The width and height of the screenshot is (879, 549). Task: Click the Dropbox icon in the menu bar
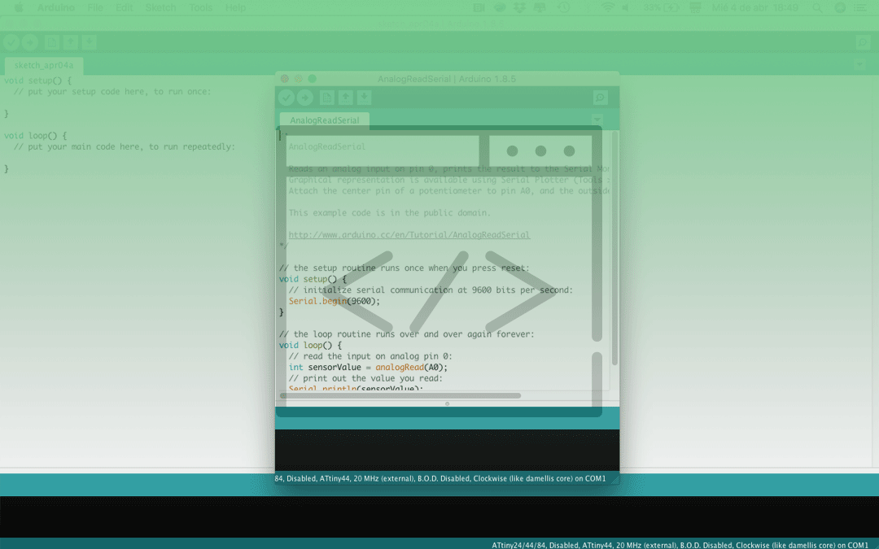(518, 7)
